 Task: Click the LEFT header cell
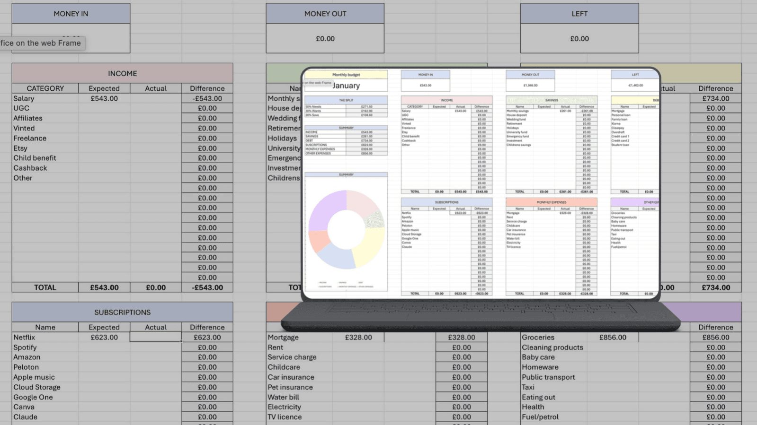(x=579, y=14)
